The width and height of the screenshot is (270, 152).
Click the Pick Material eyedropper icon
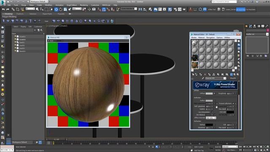coord(203,78)
